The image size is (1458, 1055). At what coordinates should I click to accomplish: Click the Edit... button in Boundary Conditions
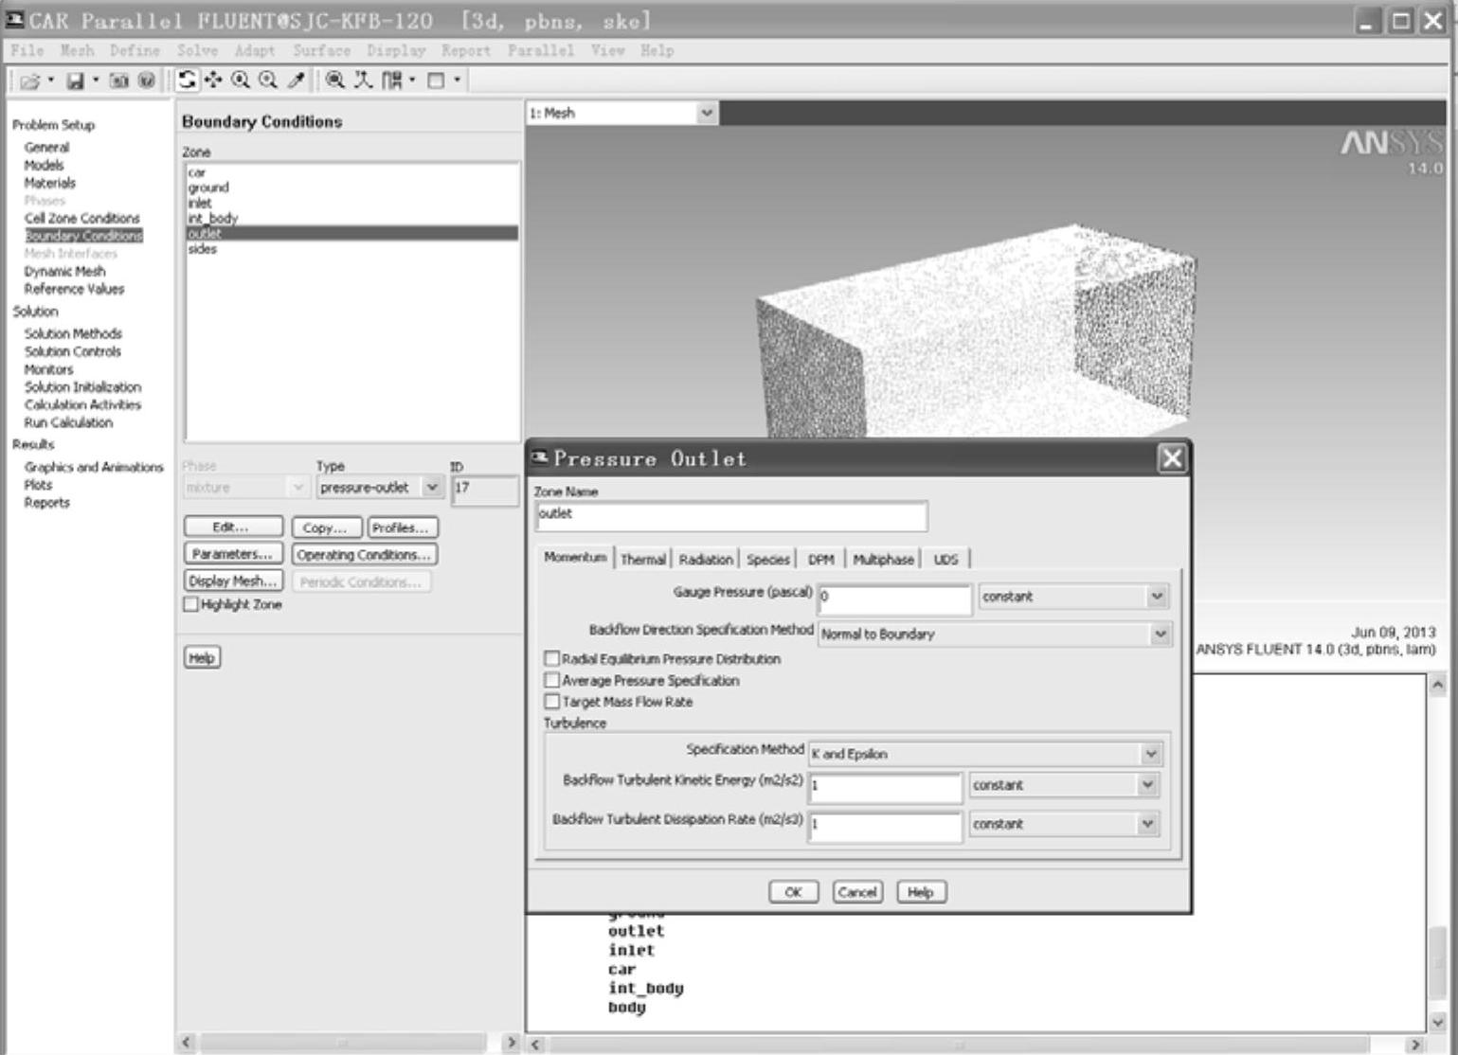click(x=233, y=527)
